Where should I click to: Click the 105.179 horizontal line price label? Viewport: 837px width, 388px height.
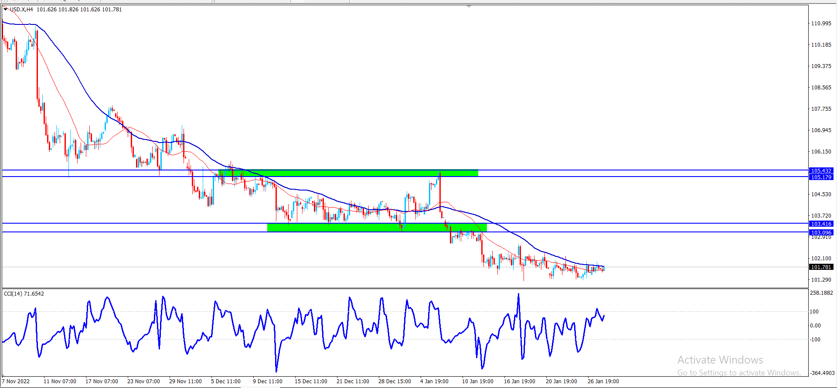coord(821,177)
